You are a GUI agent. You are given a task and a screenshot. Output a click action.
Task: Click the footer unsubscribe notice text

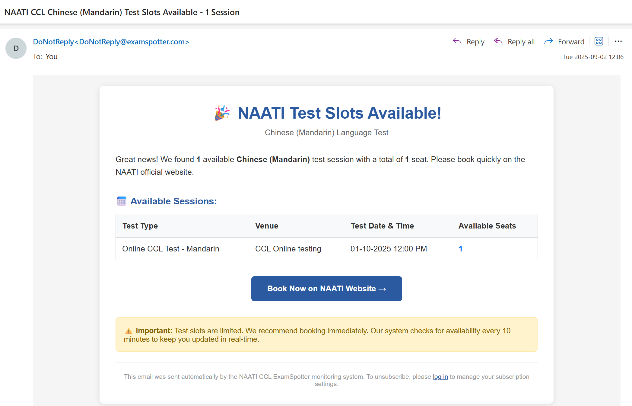click(326, 380)
